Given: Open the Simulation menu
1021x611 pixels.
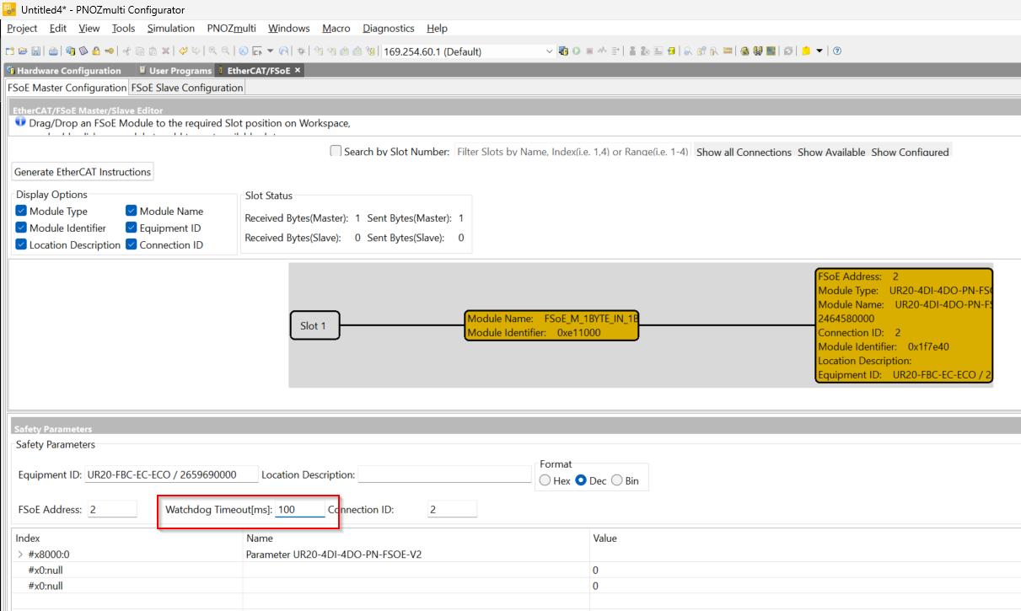Looking at the screenshot, I should pyautogui.click(x=170, y=29).
